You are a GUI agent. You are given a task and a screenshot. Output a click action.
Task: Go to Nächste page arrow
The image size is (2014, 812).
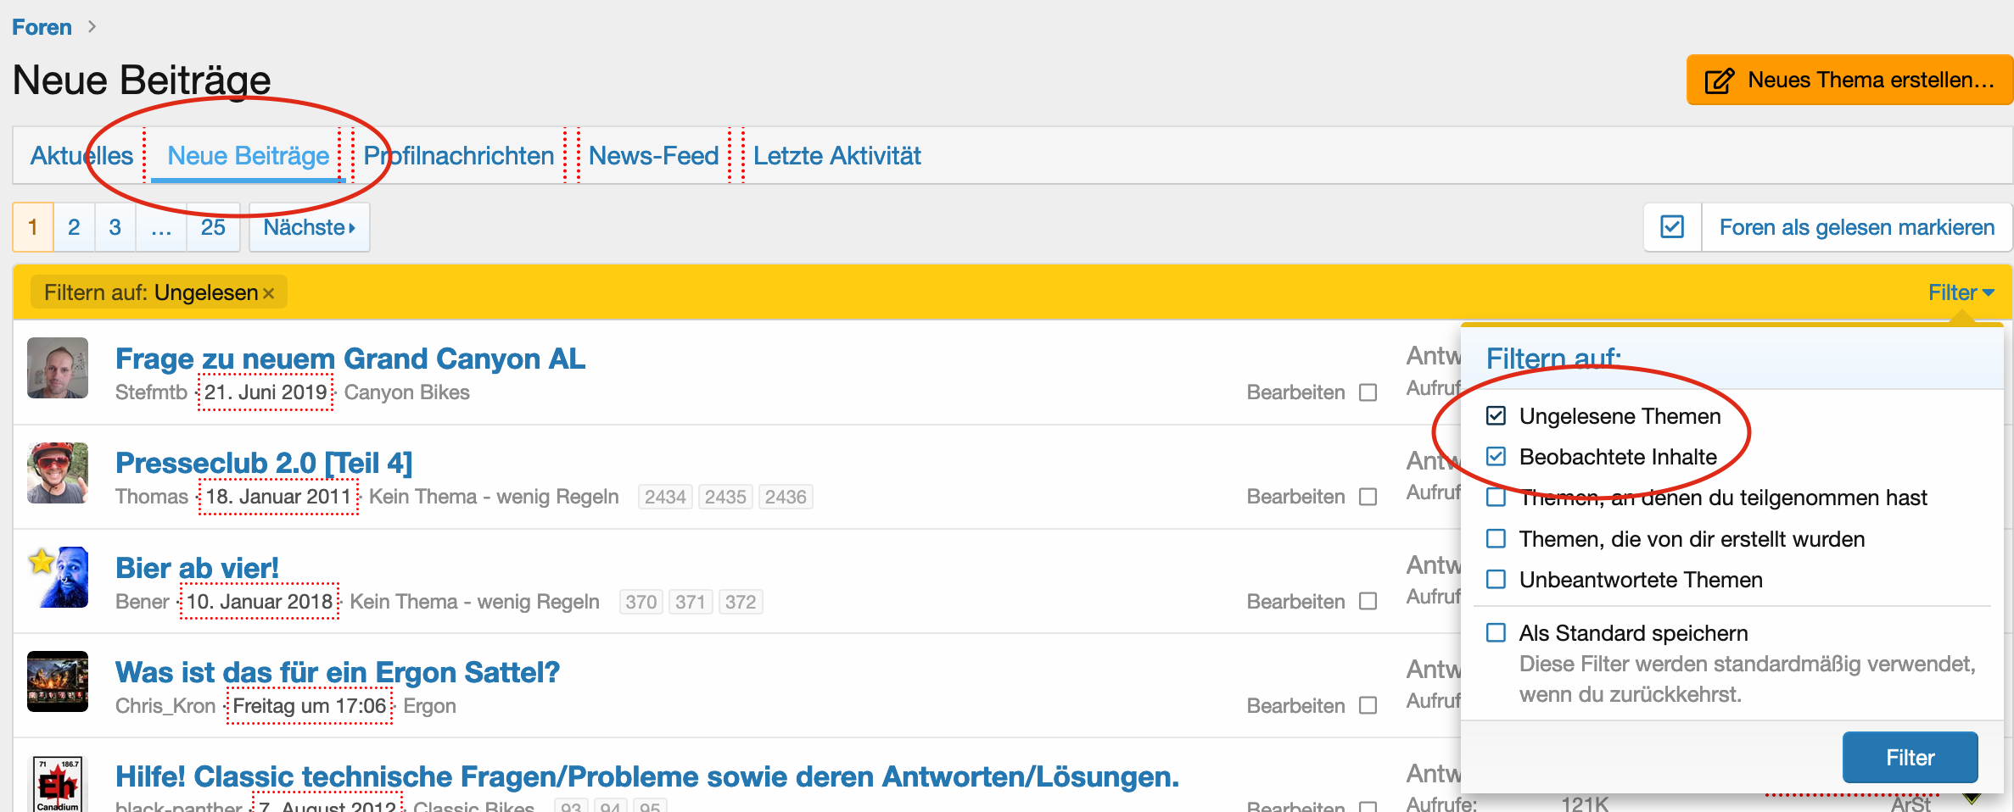pos(309,227)
